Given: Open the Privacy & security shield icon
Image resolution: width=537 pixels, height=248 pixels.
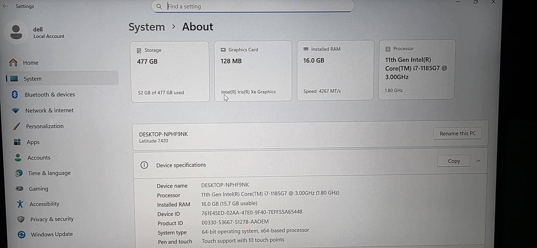Looking at the screenshot, I should click(x=21, y=219).
